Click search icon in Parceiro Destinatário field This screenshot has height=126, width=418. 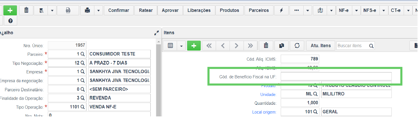point(83,89)
